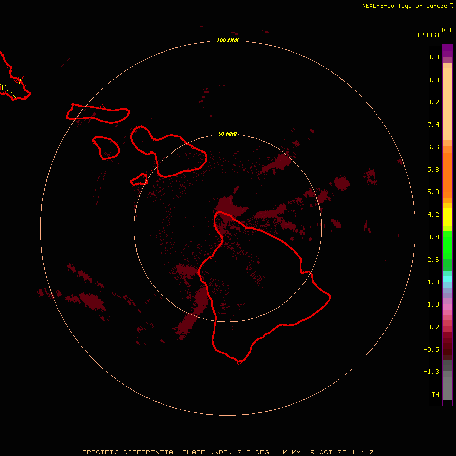Click the 2.6 scale value
456x456 pixels.
tap(433, 260)
